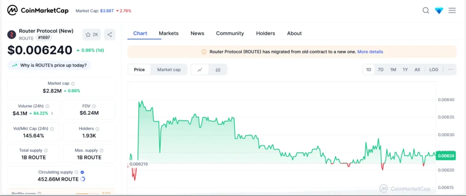Click global Market Cap $3.88T value
Viewport: 466px width, 196px height.
tap(106, 11)
